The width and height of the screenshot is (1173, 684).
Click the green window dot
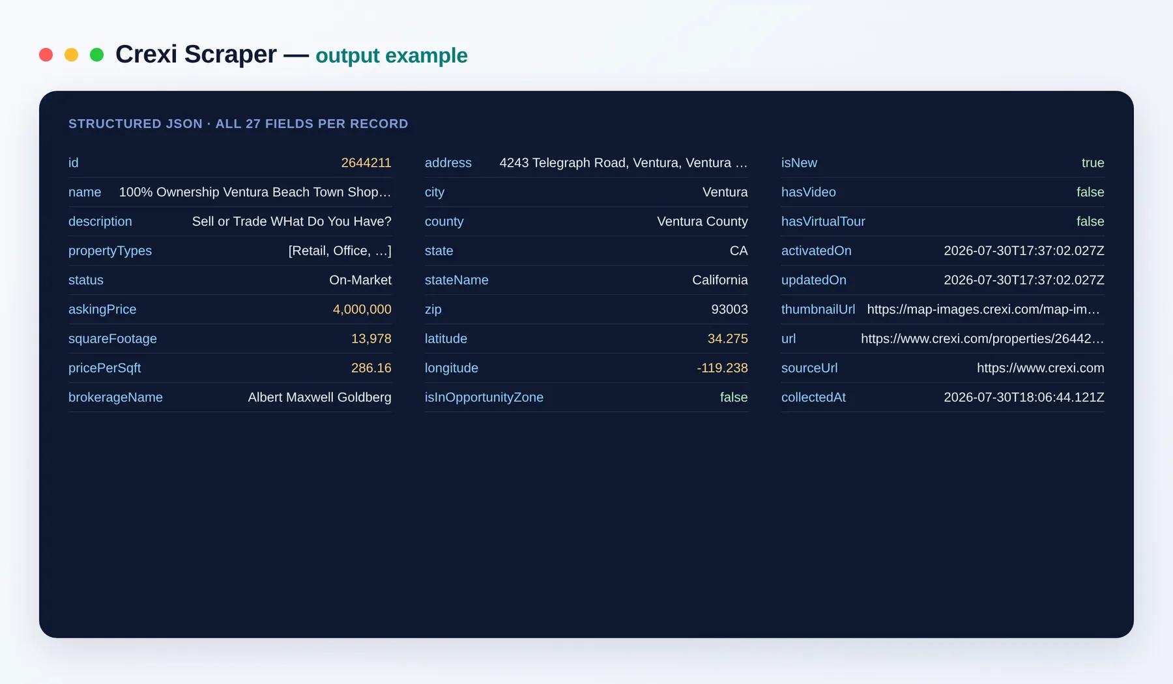tap(96, 55)
